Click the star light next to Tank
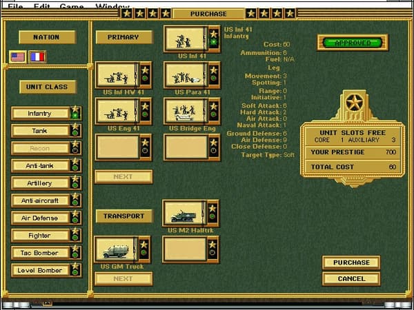The image size is (414, 310). 75,130
